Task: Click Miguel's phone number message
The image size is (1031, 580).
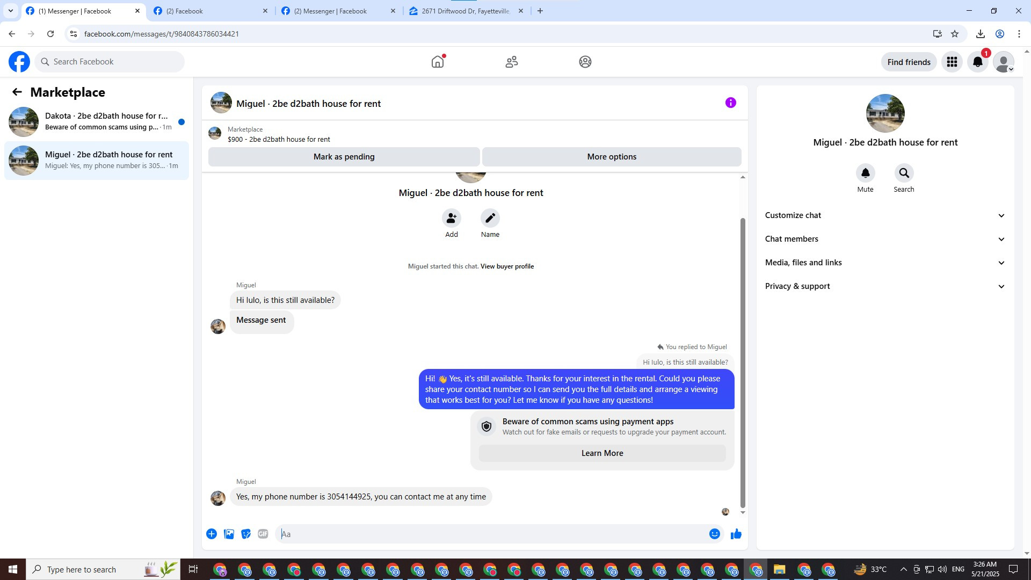Action: point(361,497)
